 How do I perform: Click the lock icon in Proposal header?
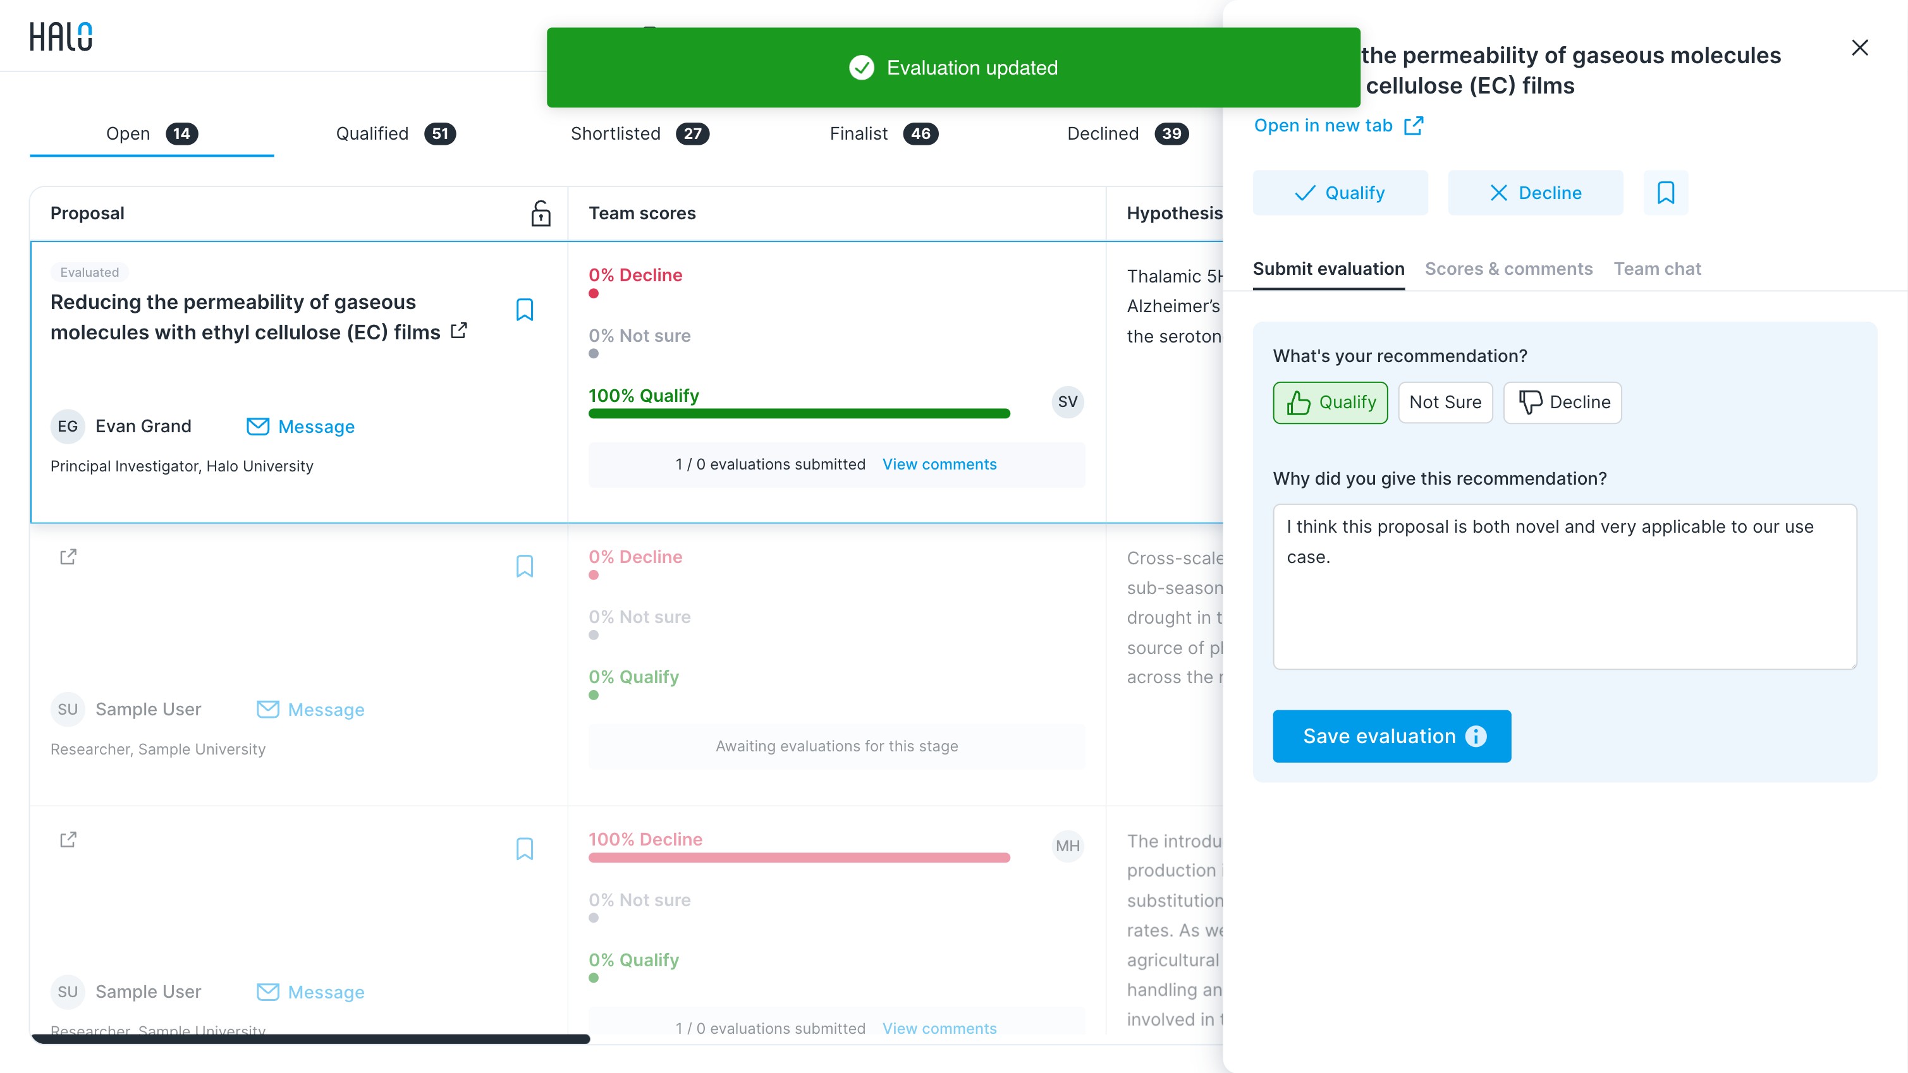541,213
